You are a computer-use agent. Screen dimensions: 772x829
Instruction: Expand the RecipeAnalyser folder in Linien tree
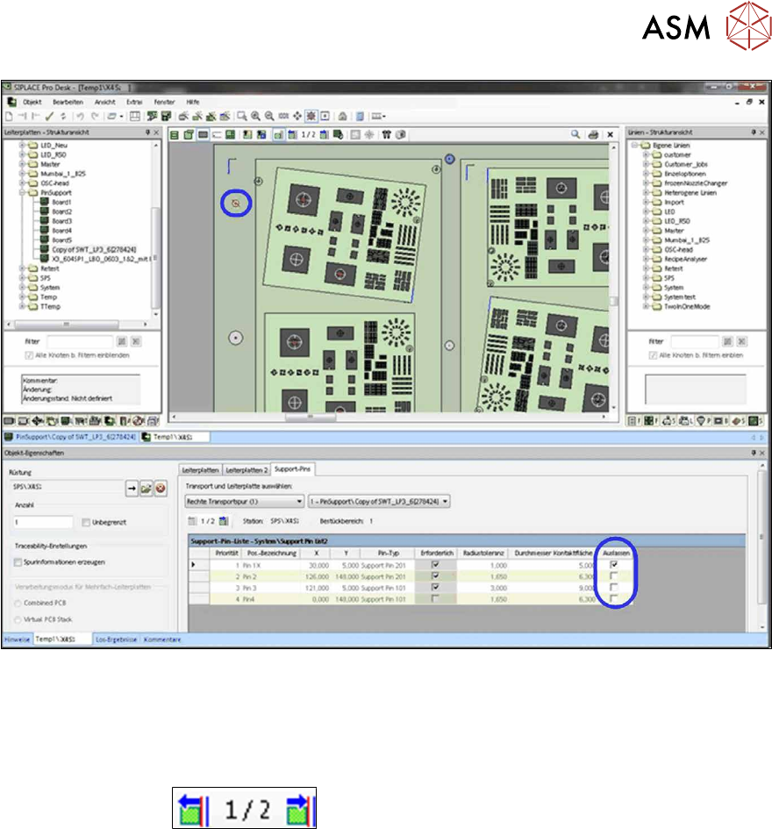coord(646,259)
